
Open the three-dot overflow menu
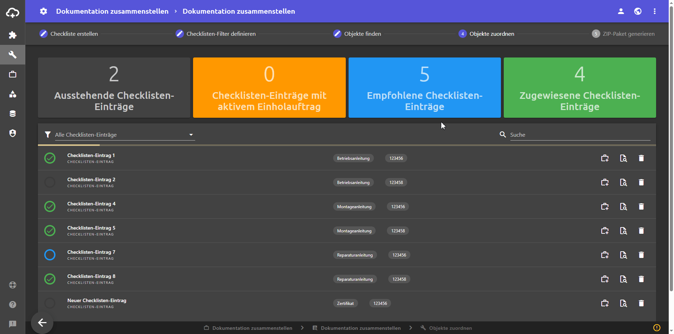point(654,11)
